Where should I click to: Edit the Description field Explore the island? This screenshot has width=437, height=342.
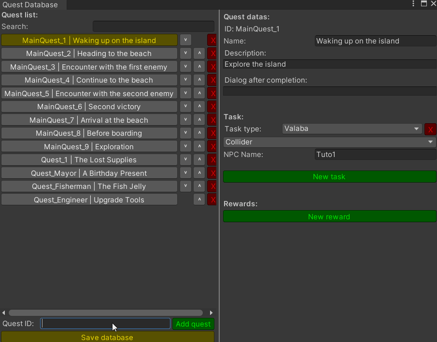click(x=330, y=64)
